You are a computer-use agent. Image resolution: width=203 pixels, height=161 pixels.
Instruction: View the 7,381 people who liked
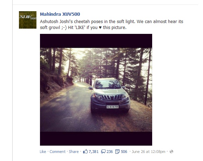pos(94,152)
